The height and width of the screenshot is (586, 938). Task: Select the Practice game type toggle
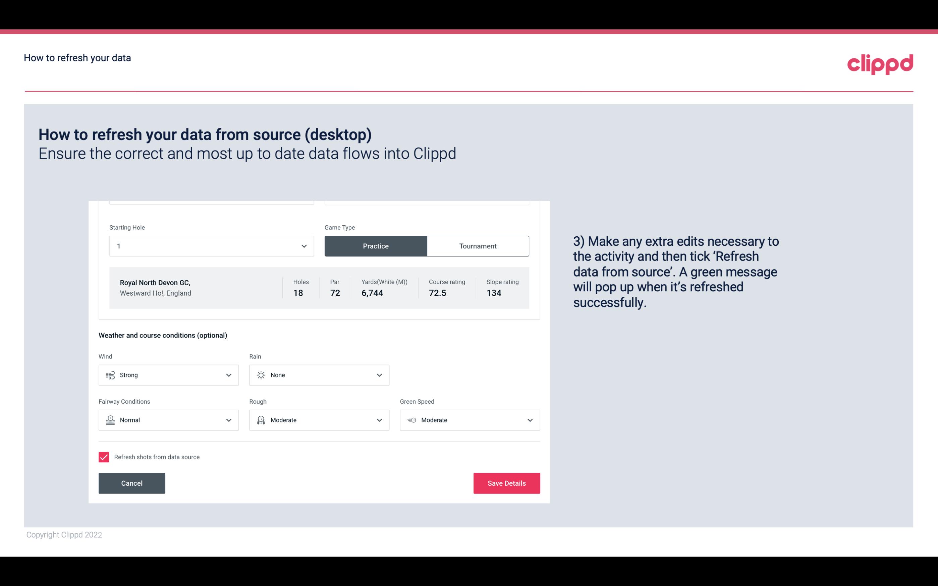(376, 246)
